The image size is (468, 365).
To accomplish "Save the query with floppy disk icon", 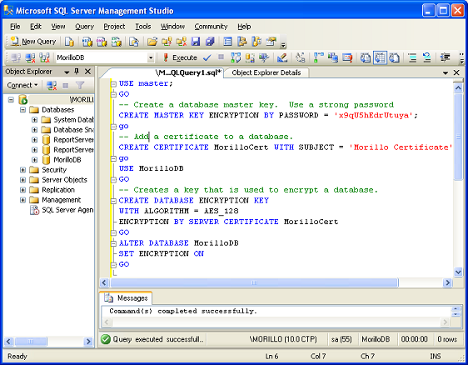I will point(196,42).
